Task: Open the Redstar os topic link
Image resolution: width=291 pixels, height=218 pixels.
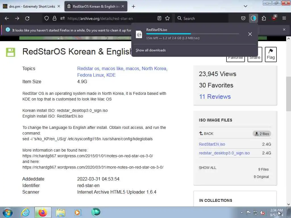Action: click(x=88, y=69)
